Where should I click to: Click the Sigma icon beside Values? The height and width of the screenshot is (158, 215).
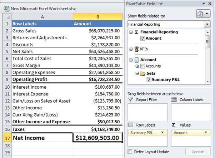tap(174, 125)
